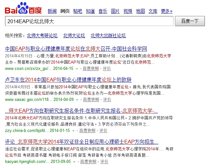211x167 pixels.
Task: Click 评价 for the kaoyan.hjenglish.com result
Action: (104, 162)
